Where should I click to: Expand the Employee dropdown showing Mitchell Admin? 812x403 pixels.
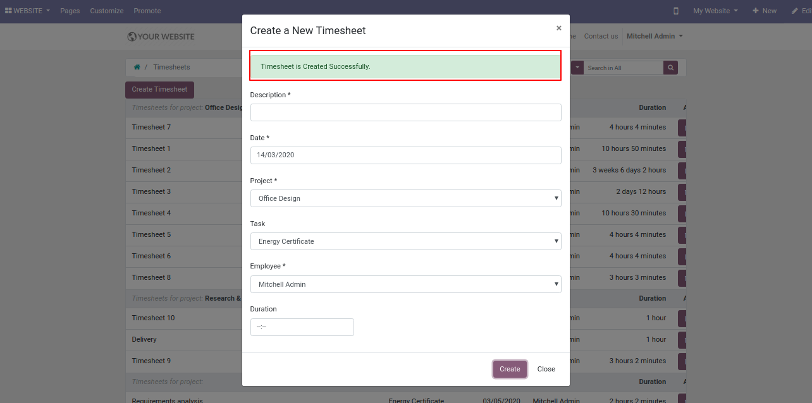(406, 284)
